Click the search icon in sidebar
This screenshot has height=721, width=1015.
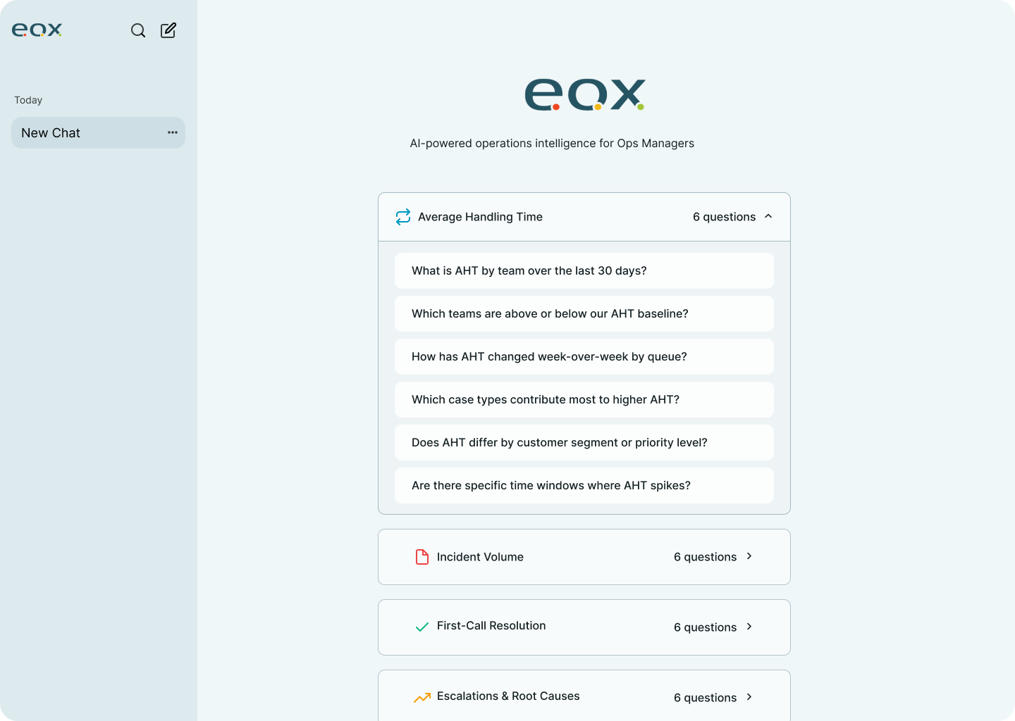click(x=138, y=30)
